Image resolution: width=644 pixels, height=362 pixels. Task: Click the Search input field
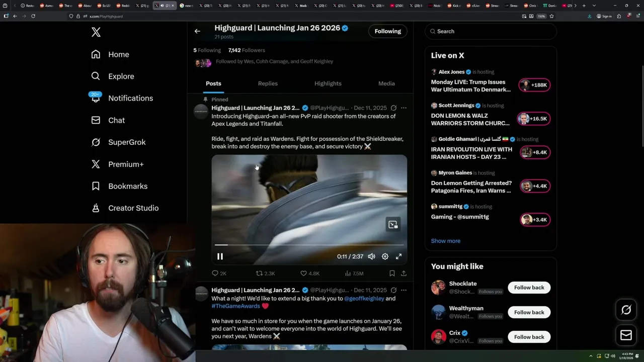point(491,31)
